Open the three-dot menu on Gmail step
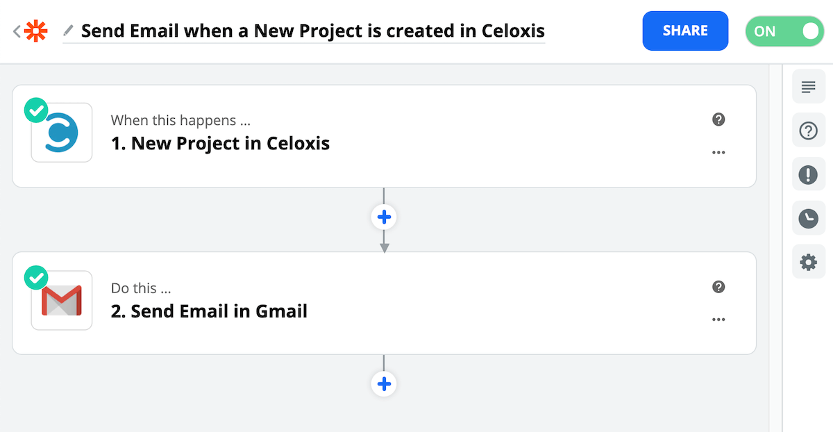 pyautogui.click(x=718, y=319)
